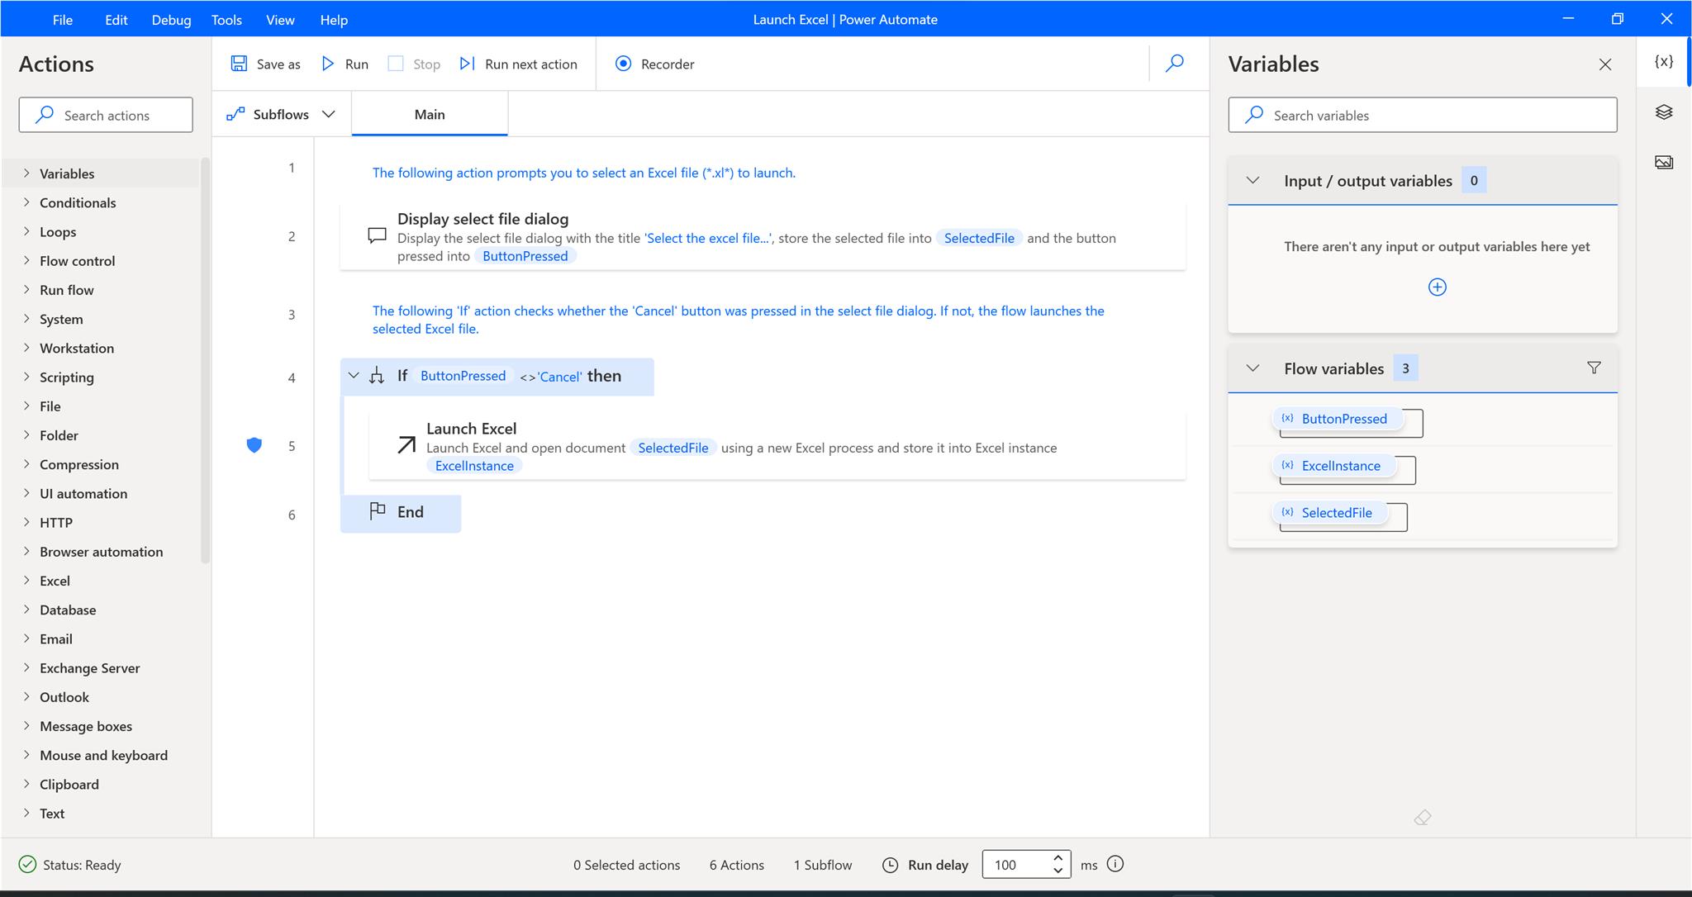1692x897 pixels.
Task: Expand the Conditionals actions group
Action: click(26, 202)
